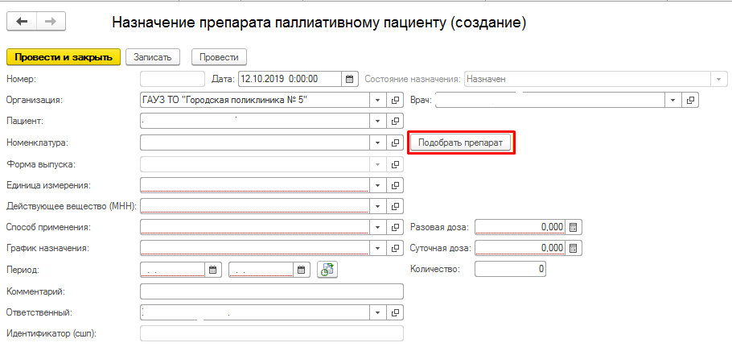Click the Количество input field
The image size is (732, 351).
(x=511, y=269)
